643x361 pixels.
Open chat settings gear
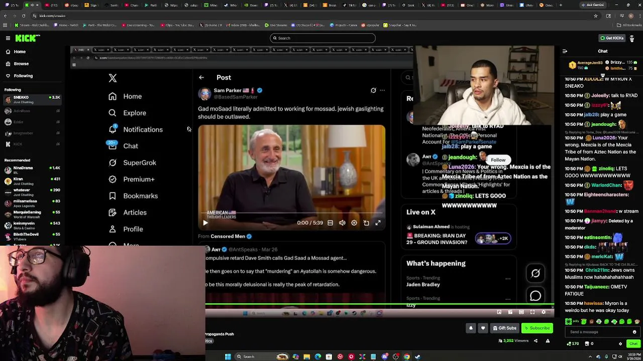point(620,344)
